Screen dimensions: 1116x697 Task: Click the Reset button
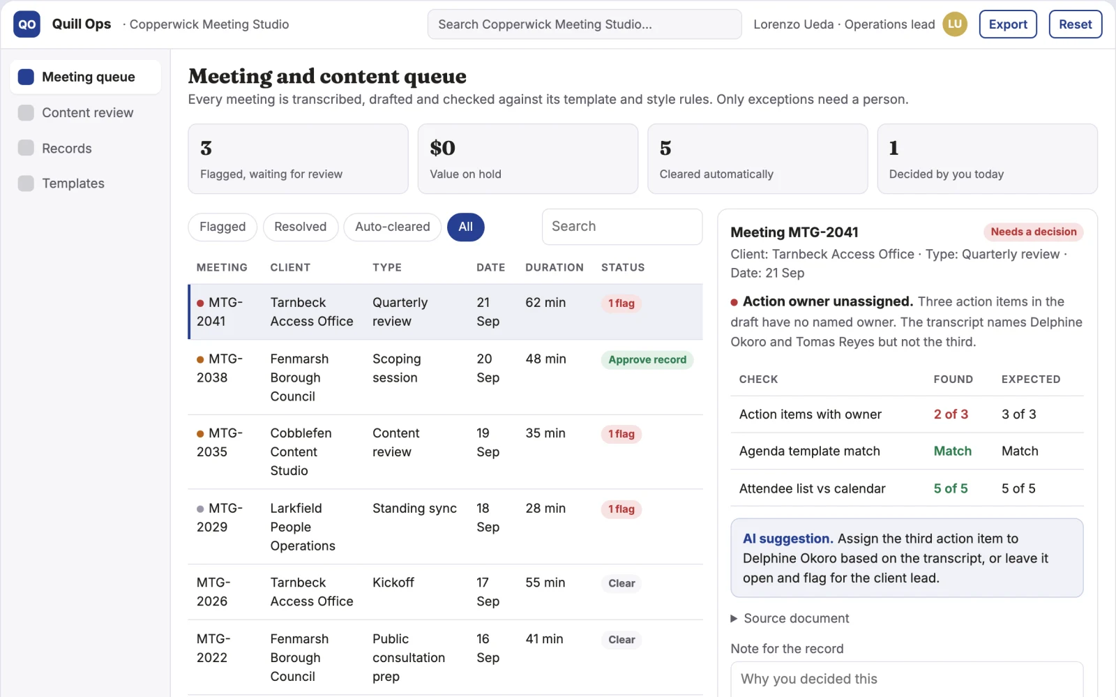1076,24
